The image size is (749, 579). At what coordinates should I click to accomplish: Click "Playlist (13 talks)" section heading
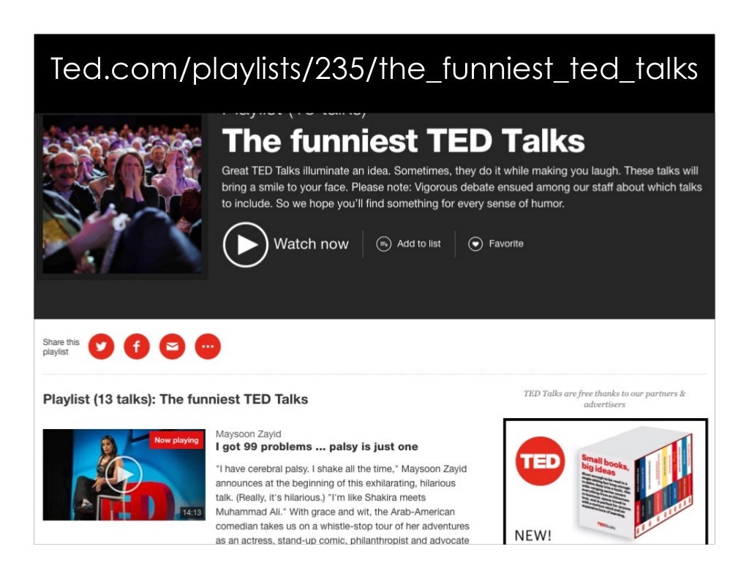coord(176,399)
